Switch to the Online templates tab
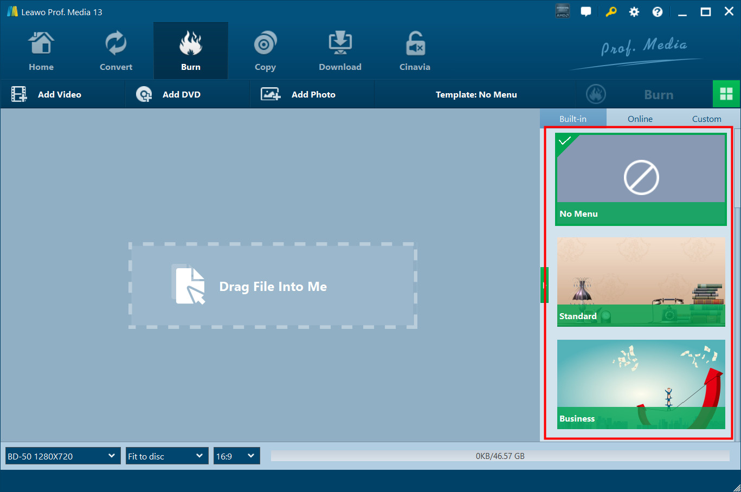This screenshot has height=492, width=741. [640, 119]
